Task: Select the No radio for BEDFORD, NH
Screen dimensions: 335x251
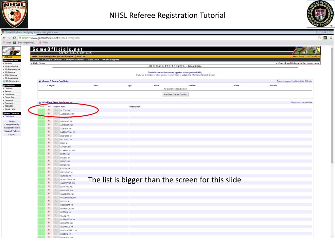Action: (49, 136)
